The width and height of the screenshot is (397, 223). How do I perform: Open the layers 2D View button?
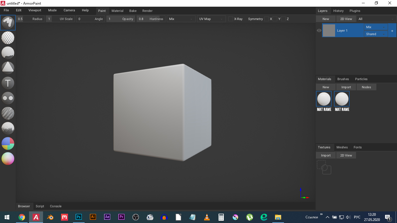pos(346,19)
